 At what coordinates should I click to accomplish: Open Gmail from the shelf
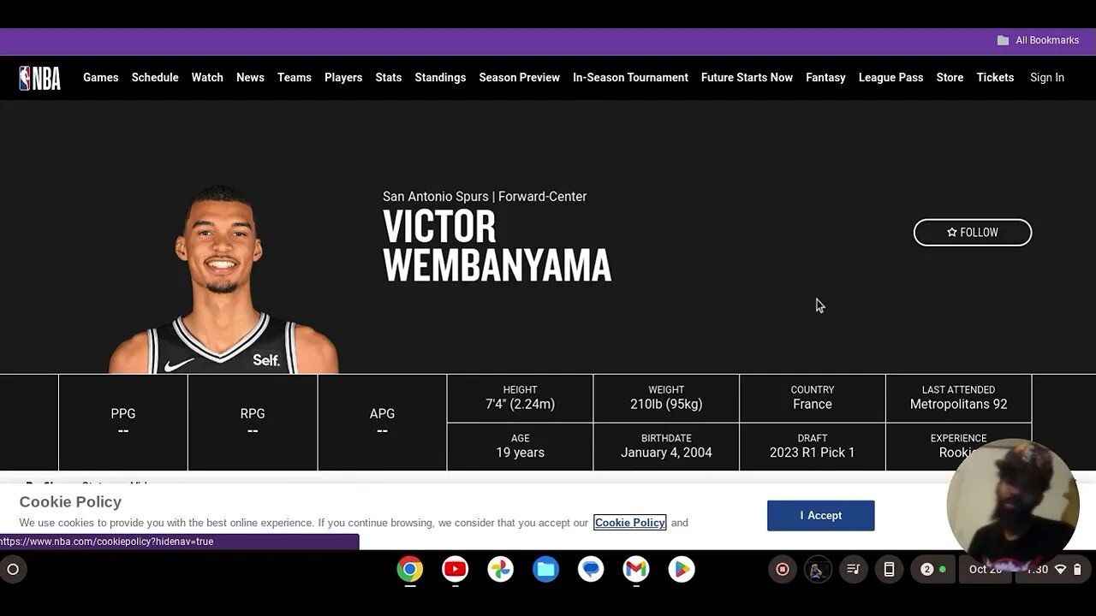(635, 569)
